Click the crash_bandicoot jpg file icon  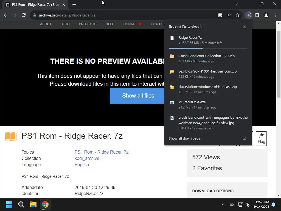[172, 118]
